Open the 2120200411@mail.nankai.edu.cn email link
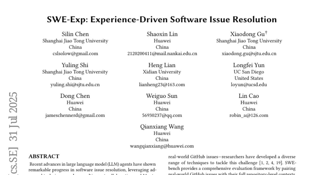The image size is (324, 175). [162, 53]
